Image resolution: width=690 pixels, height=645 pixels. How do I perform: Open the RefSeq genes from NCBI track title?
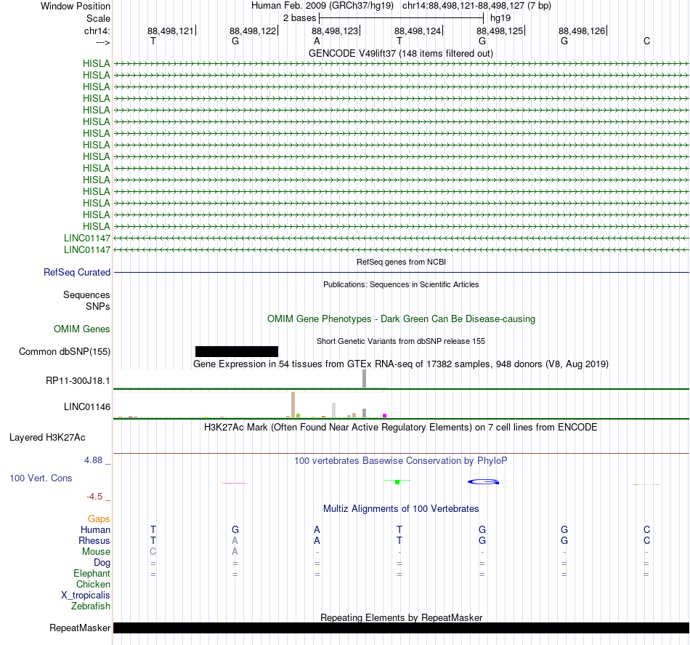click(401, 262)
